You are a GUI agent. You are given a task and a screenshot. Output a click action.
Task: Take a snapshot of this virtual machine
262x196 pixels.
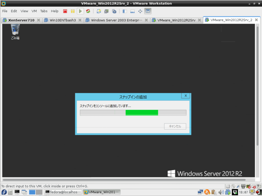click(99, 11)
